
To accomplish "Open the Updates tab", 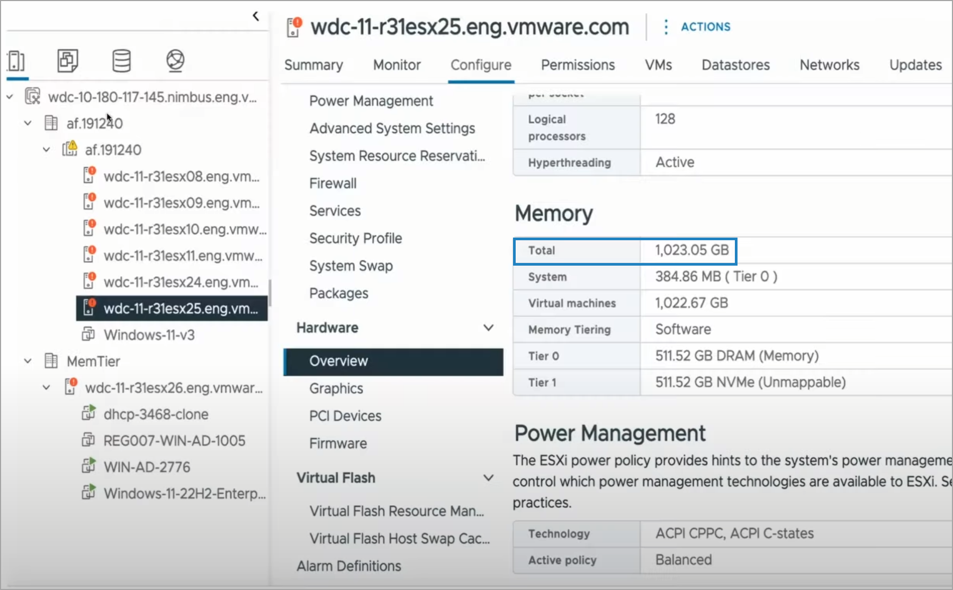I will pos(915,65).
